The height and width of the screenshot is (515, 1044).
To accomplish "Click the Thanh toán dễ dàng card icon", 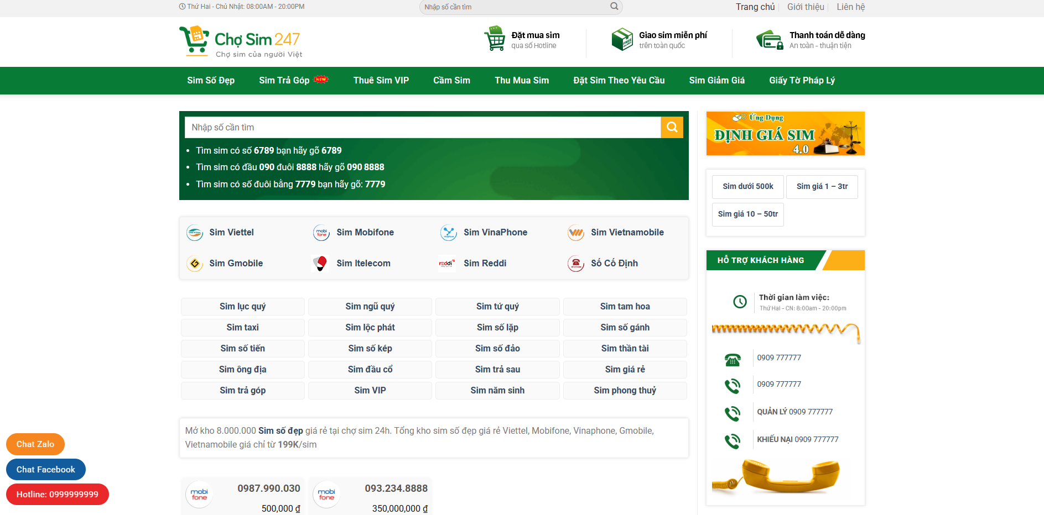I will [770, 40].
